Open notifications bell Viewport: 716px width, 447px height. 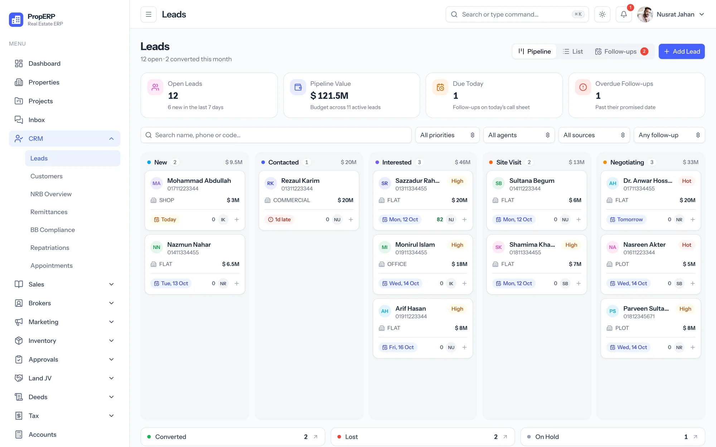pos(624,14)
